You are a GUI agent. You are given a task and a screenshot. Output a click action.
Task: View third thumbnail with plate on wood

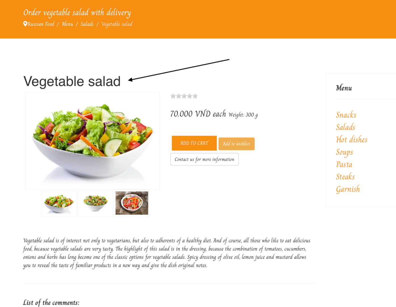[132, 203]
